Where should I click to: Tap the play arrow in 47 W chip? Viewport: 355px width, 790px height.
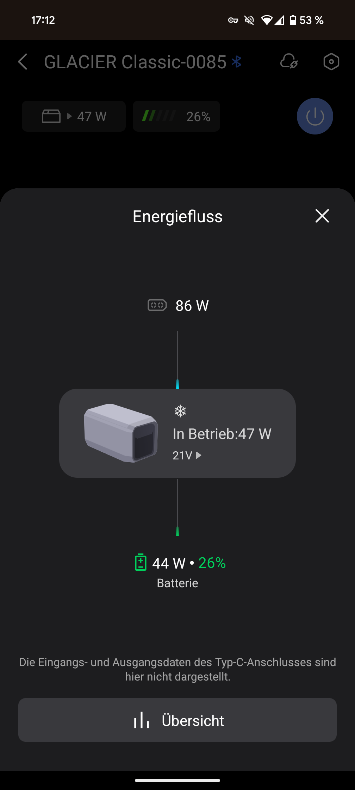pos(69,116)
